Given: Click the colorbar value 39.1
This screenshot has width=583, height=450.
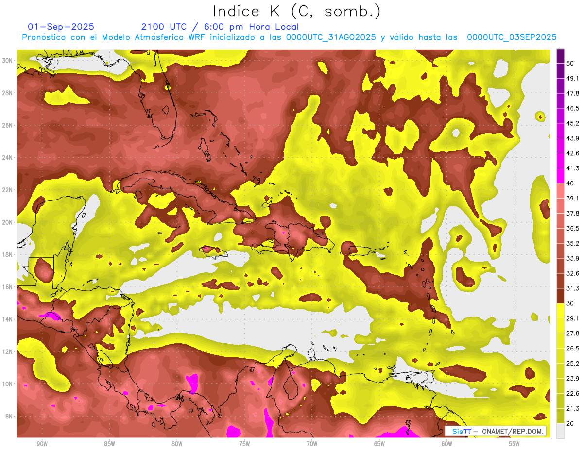Looking at the screenshot, I should pos(572,199).
